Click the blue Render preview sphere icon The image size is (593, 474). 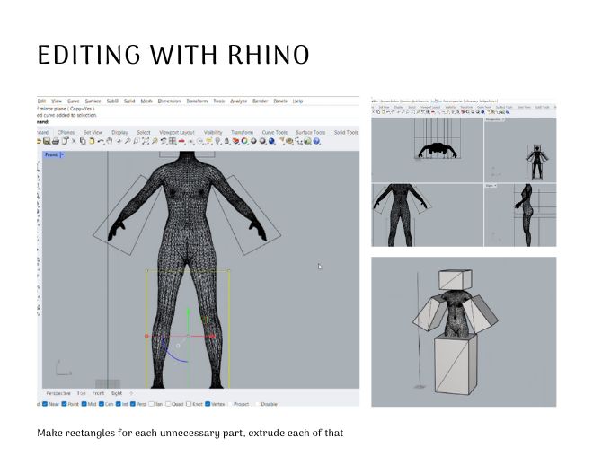pos(271,141)
